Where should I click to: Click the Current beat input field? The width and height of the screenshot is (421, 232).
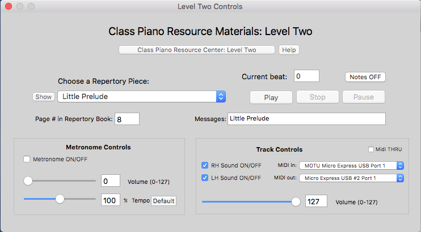click(307, 76)
